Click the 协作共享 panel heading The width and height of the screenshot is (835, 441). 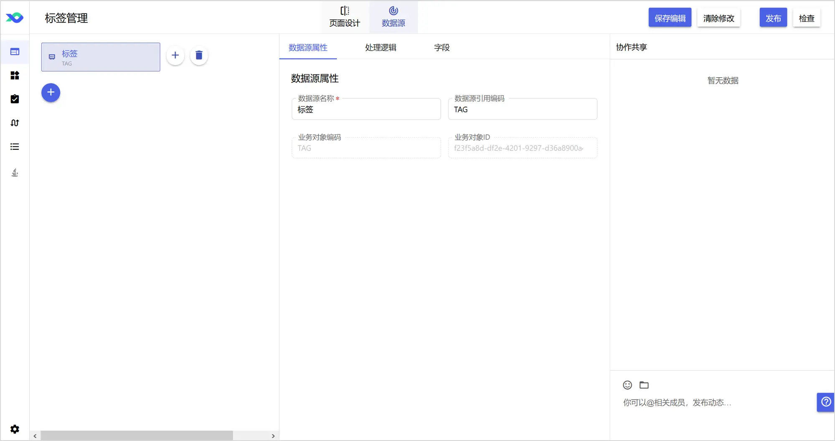click(631, 47)
